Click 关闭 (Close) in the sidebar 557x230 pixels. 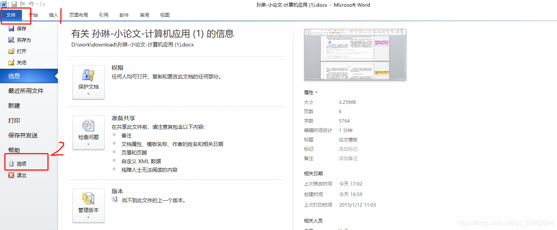[22, 62]
